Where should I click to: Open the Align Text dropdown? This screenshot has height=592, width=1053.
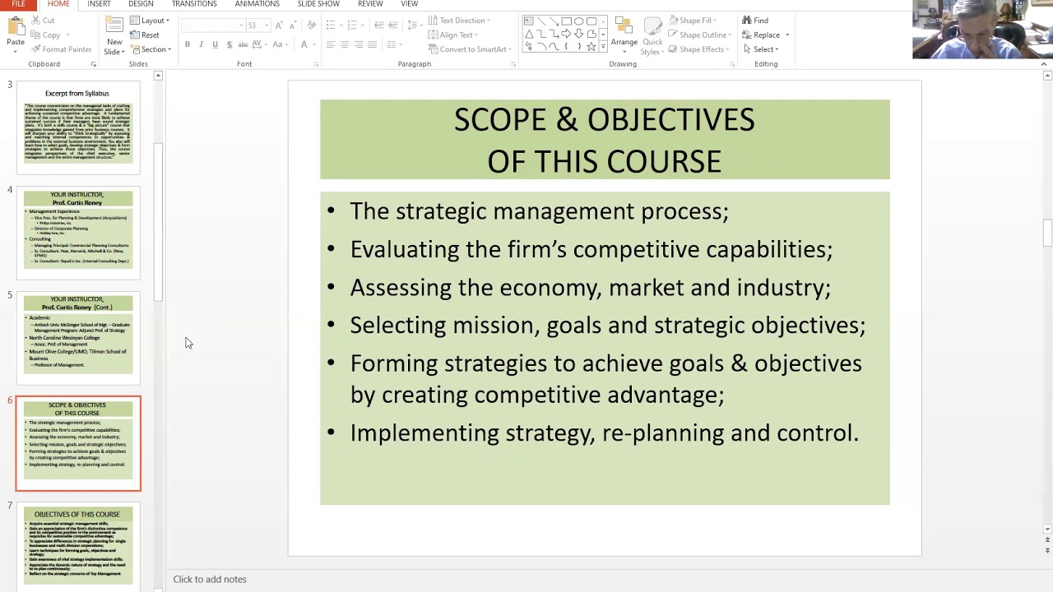click(x=453, y=35)
